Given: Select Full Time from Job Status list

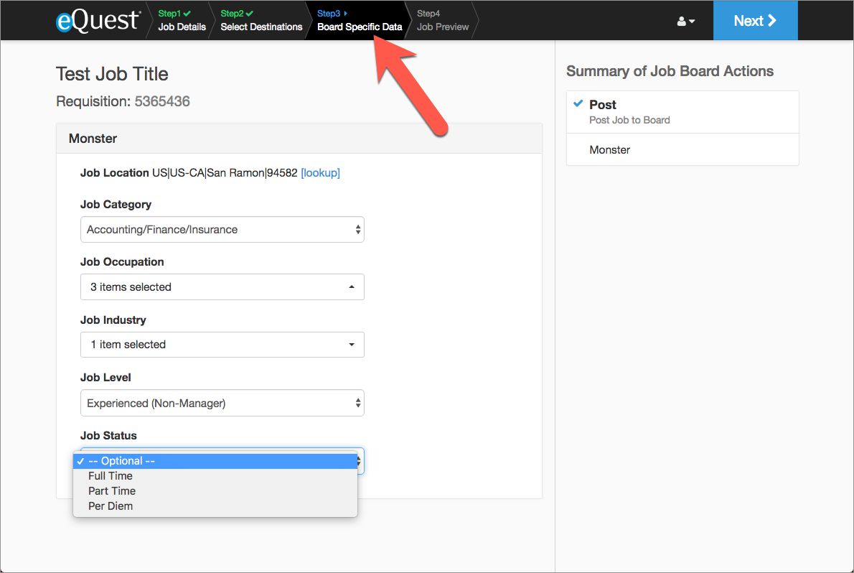Looking at the screenshot, I should point(111,476).
